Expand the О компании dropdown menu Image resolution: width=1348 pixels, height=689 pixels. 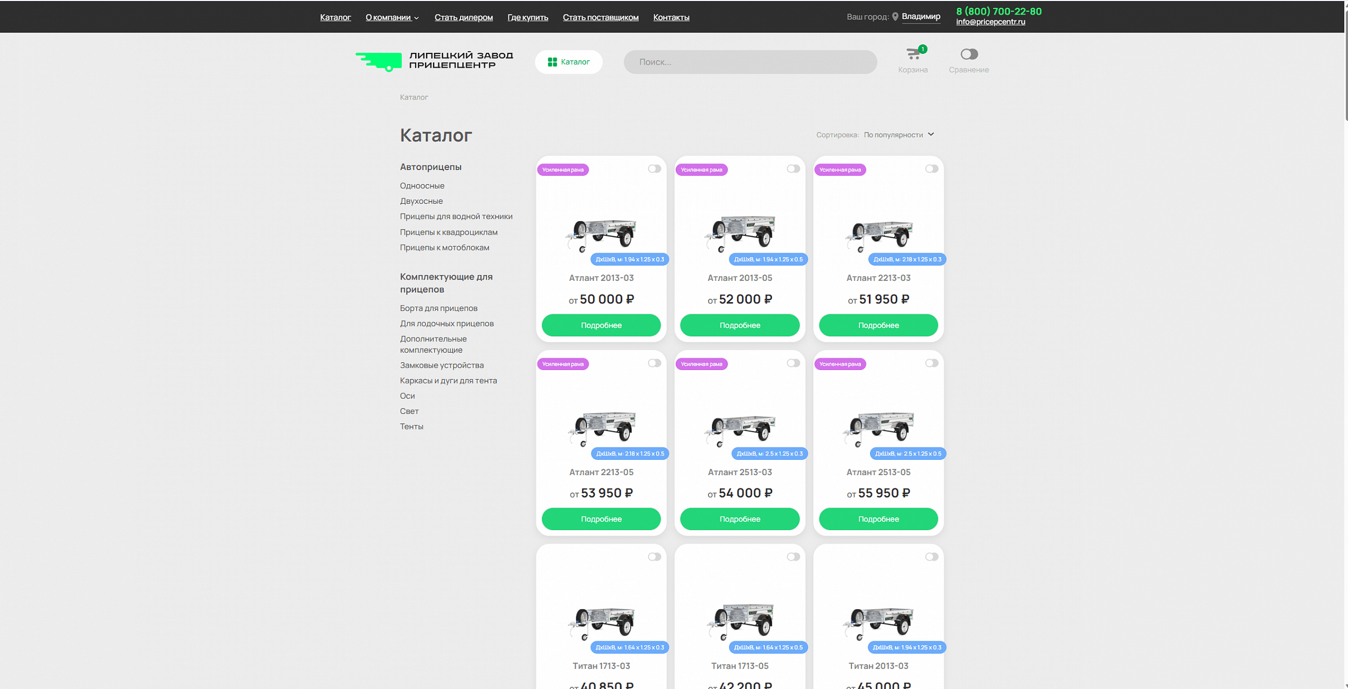(x=392, y=17)
